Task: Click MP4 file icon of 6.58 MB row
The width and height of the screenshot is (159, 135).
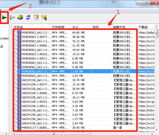Action: (19, 58)
